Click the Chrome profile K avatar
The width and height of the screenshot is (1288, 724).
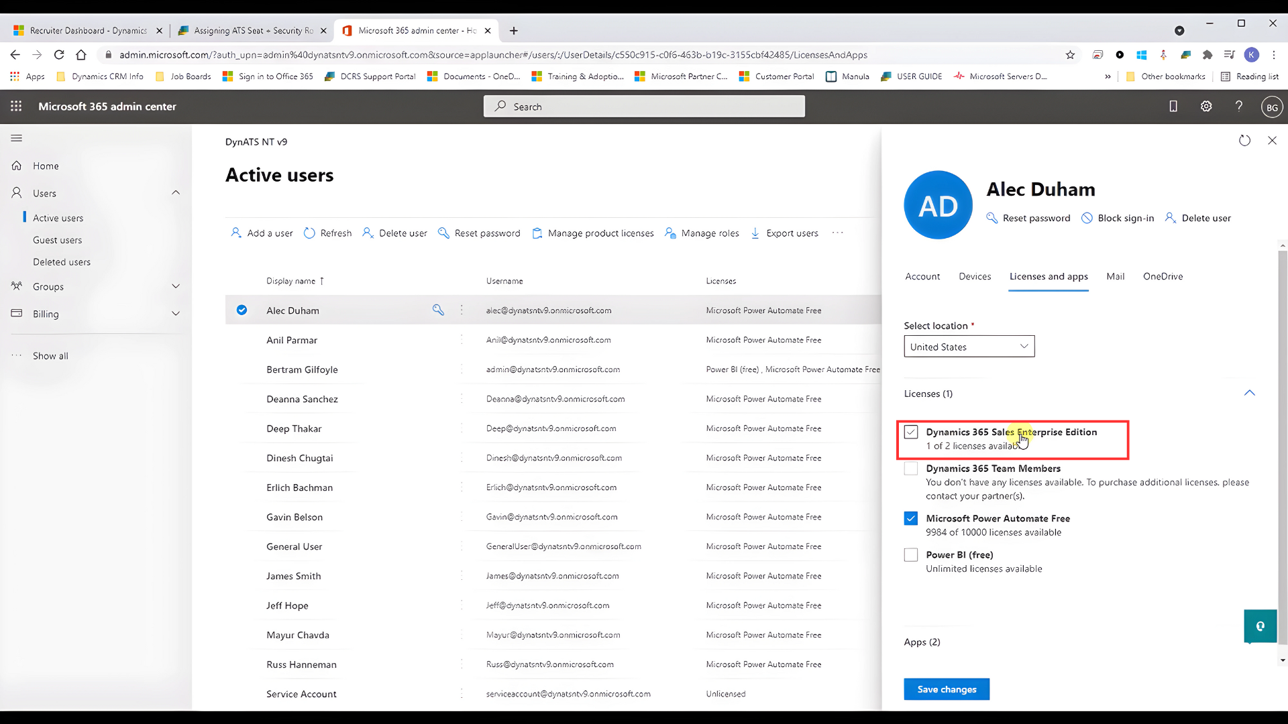pos(1251,55)
